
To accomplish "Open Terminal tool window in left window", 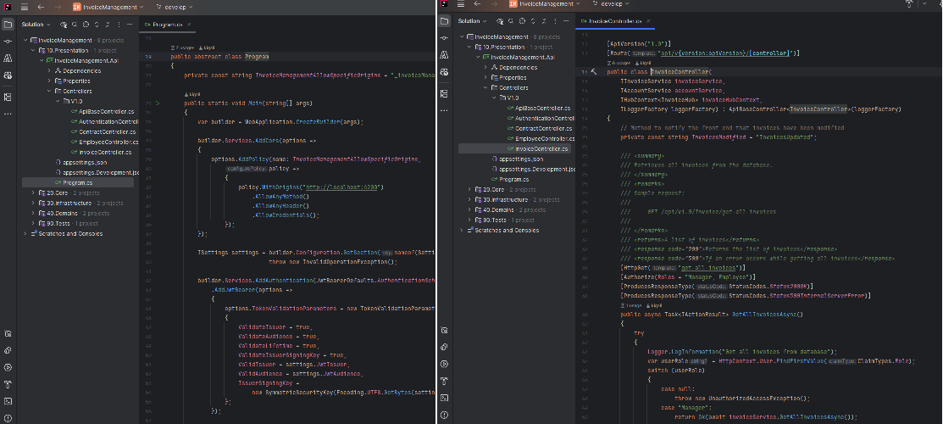I will 8,401.
